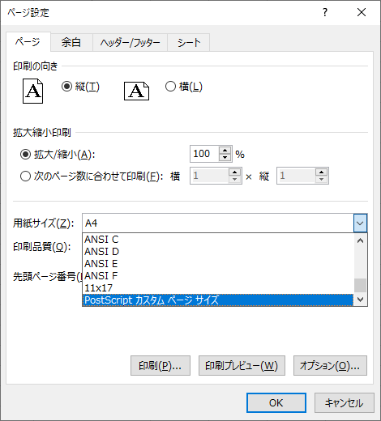Screen dimensions: 381x421
Task: Switch to the 余白 tab
Action: (x=71, y=42)
